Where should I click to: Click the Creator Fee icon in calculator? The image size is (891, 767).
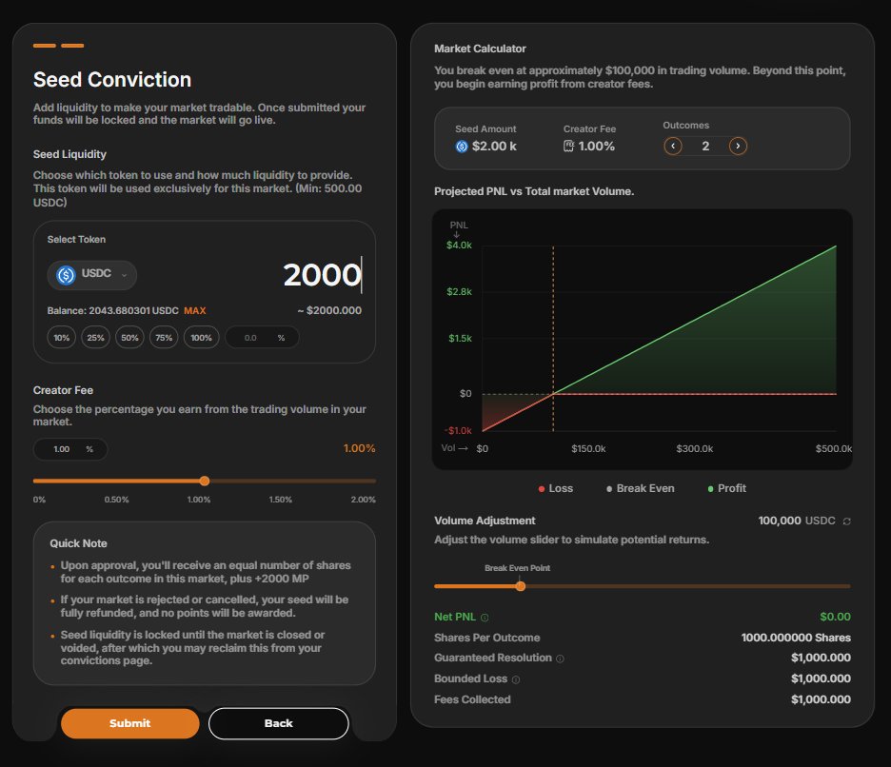point(569,147)
